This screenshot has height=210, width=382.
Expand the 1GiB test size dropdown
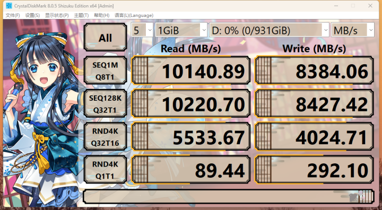[x=181, y=30]
